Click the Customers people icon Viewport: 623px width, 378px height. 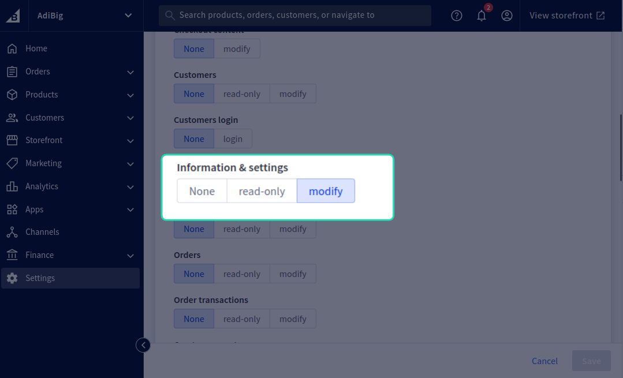tap(12, 118)
